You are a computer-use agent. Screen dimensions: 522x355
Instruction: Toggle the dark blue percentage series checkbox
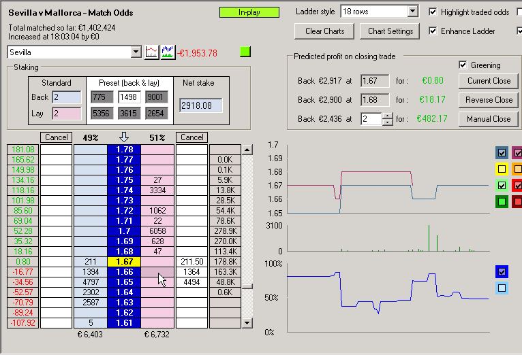502,272
